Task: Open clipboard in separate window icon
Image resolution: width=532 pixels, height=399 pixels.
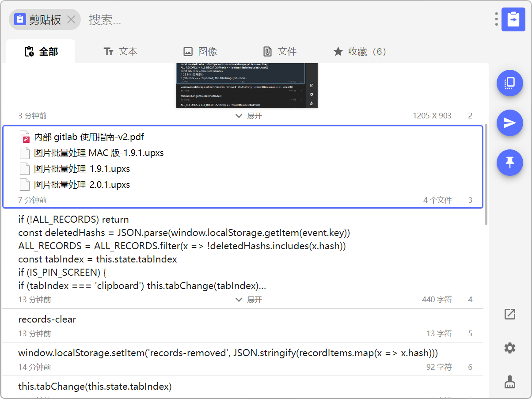Action: pos(509,314)
